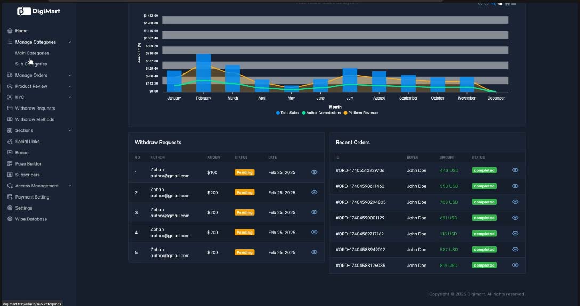Viewport: 580px width, 306px height.
Task: Open the Banner sidebar item
Action: pyautogui.click(x=22, y=153)
